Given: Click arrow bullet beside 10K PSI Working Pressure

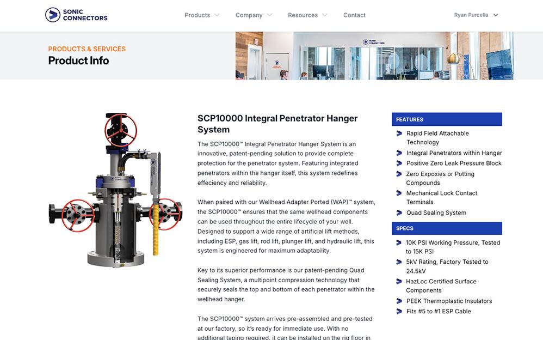Looking at the screenshot, I should [399, 243].
